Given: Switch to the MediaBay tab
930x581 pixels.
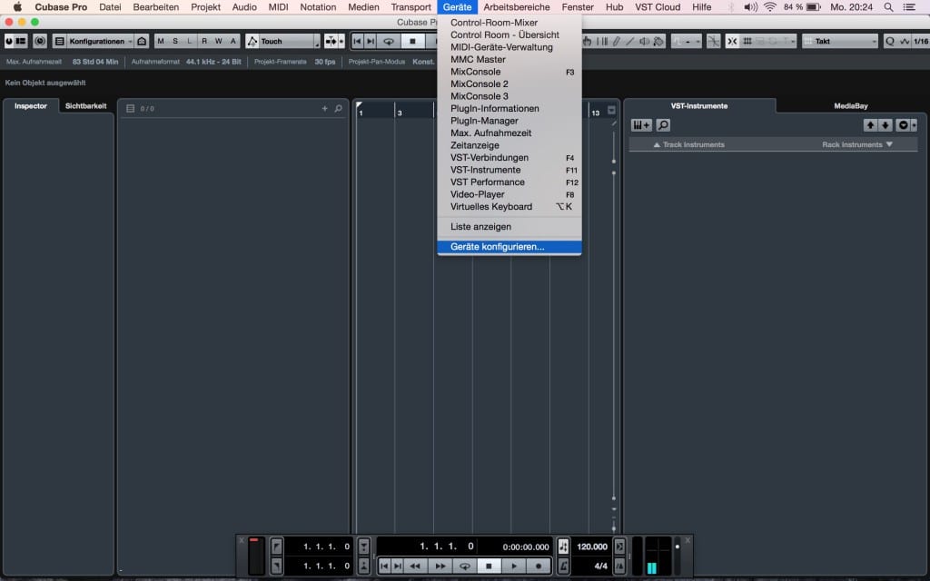Looking at the screenshot, I should (850, 106).
